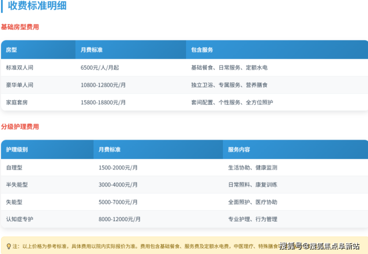The image size is (368, 254).
Task: Select the 基础房型费用 section title
Action: (20, 27)
